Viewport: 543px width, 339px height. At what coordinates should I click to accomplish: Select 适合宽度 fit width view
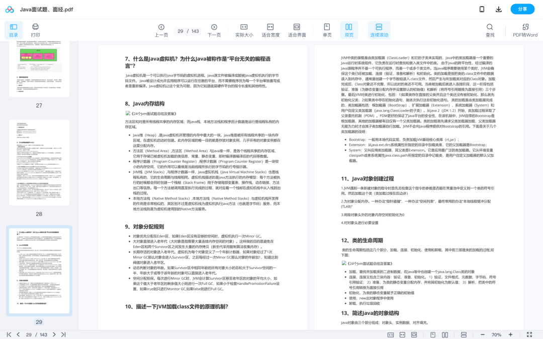[x=270, y=30]
